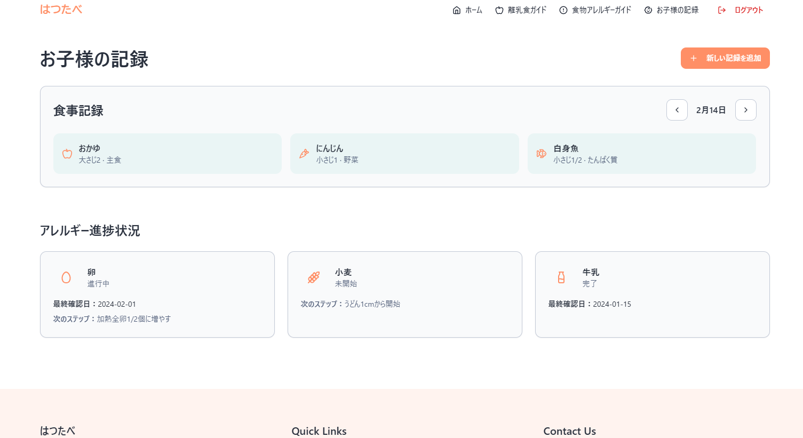Click the ログアウト link

click(x=741, y=10)
